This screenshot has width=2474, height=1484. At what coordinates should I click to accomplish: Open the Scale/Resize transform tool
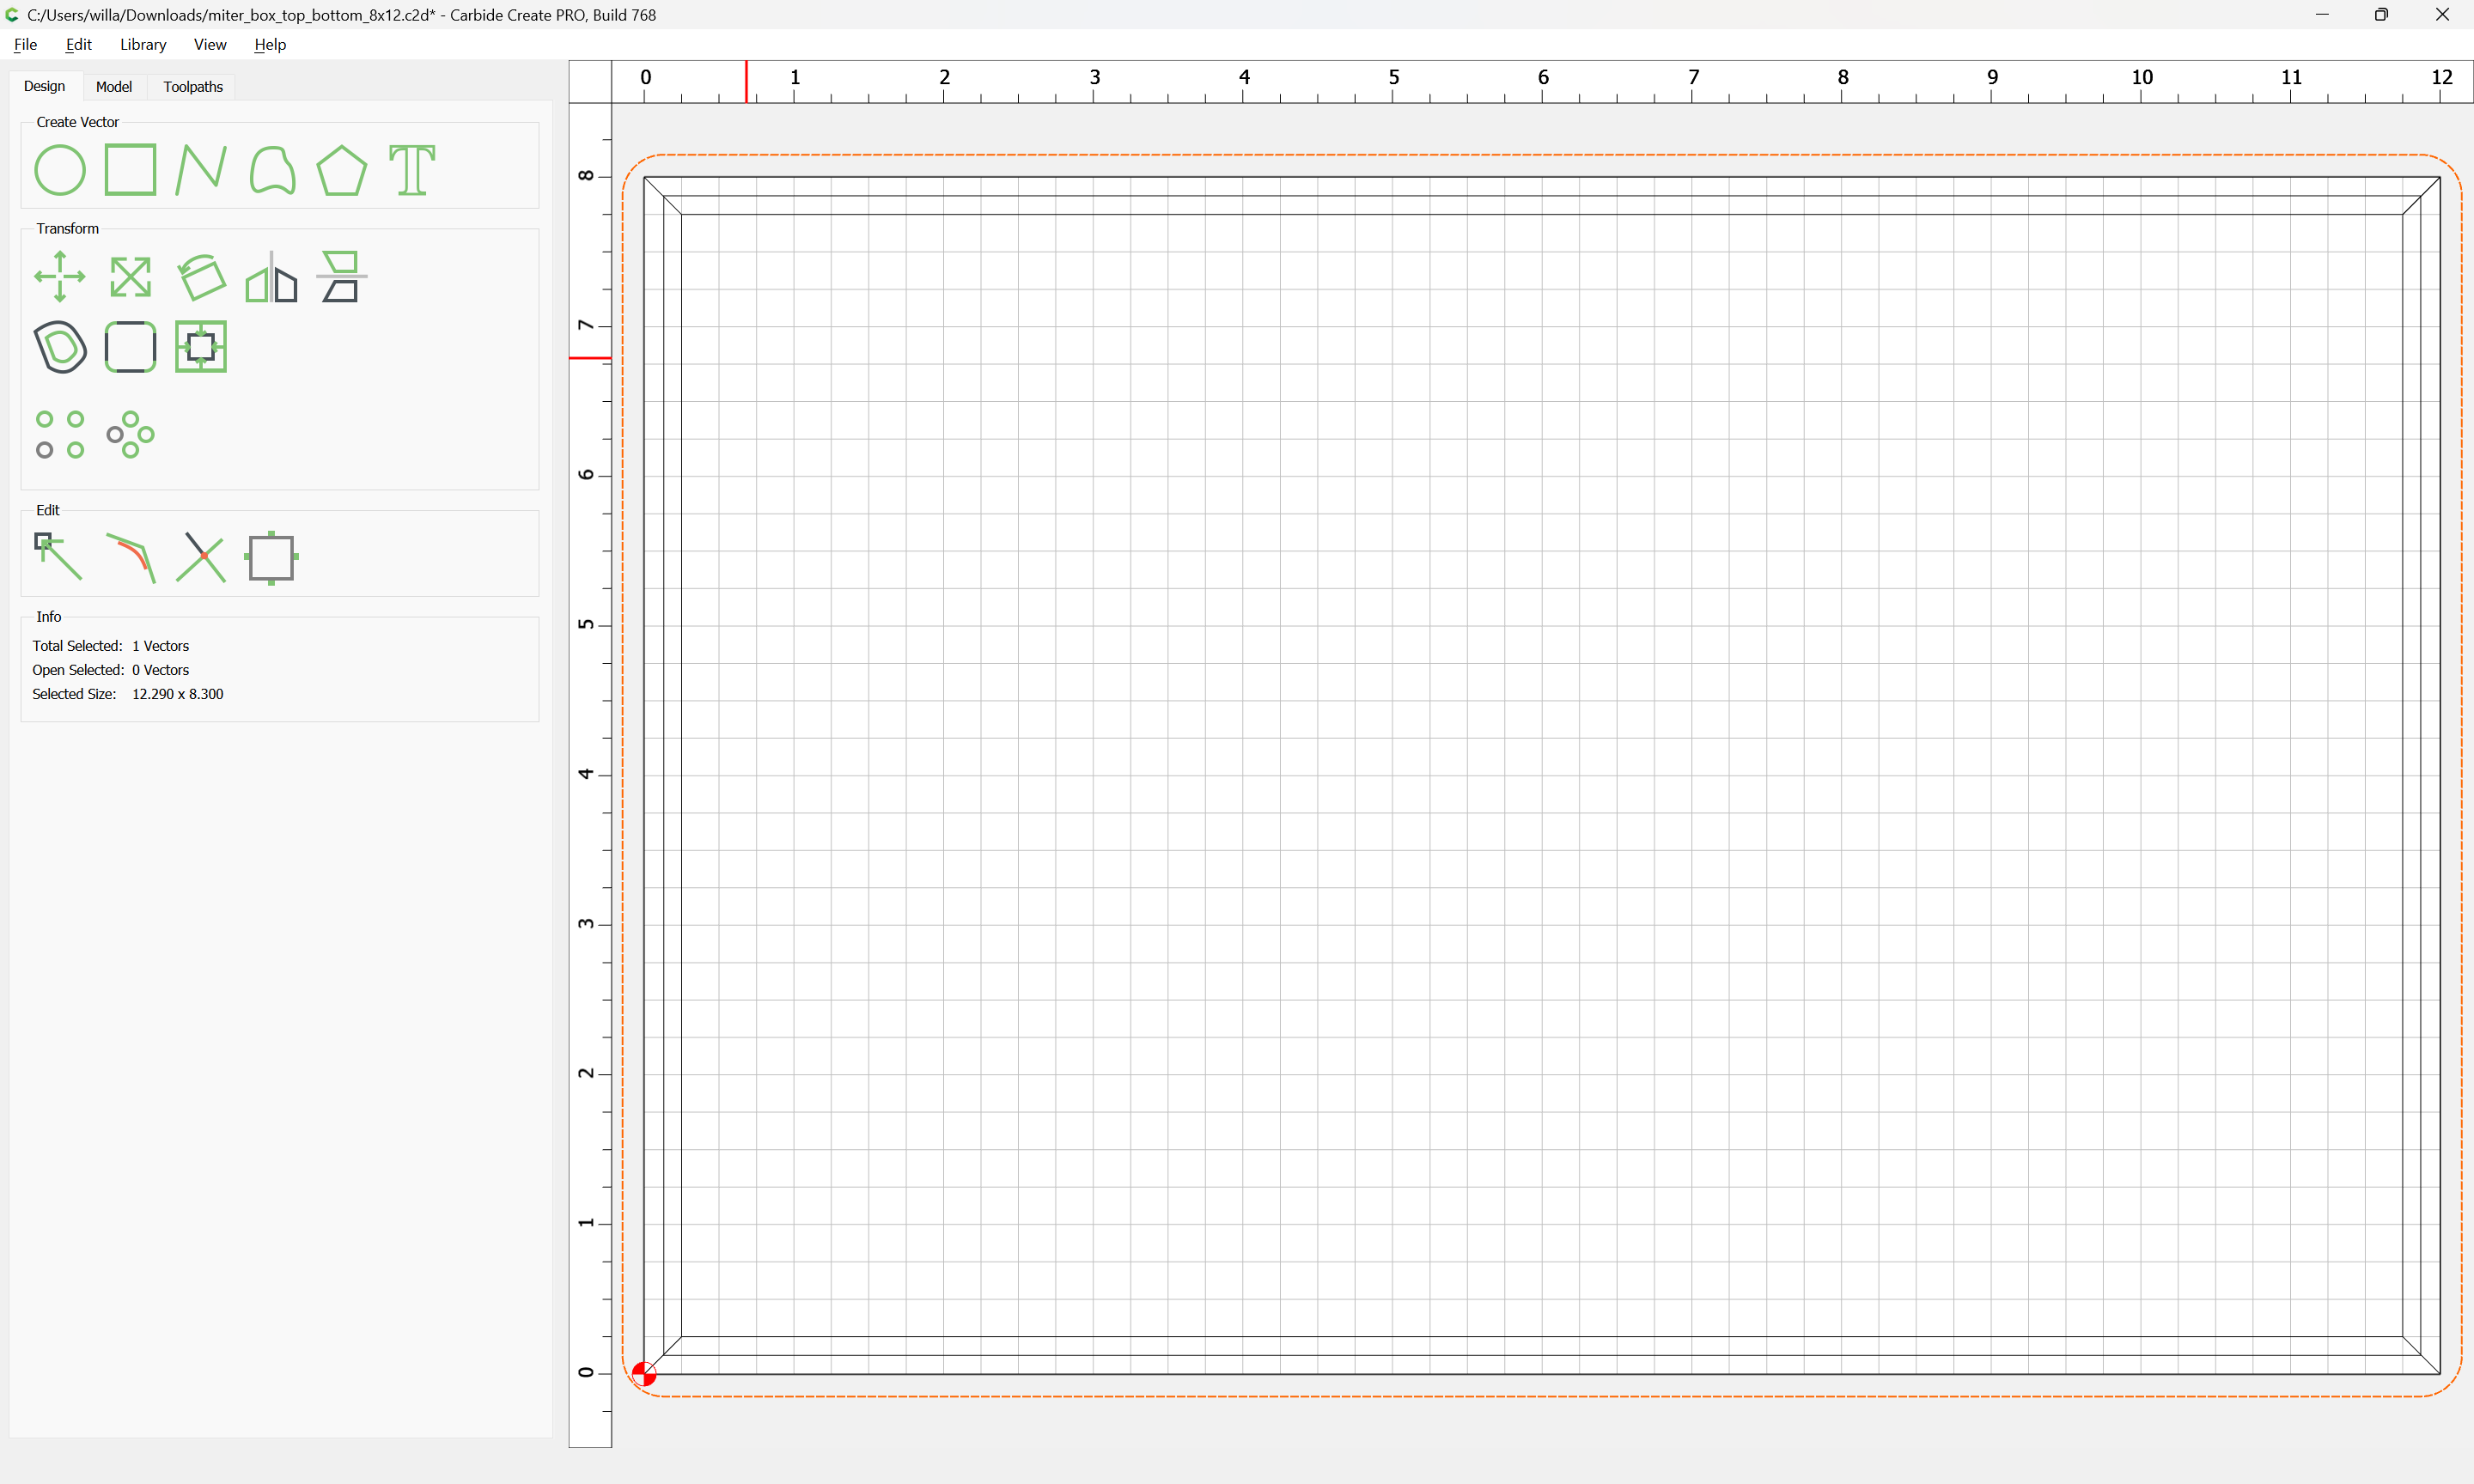(130, 277)
